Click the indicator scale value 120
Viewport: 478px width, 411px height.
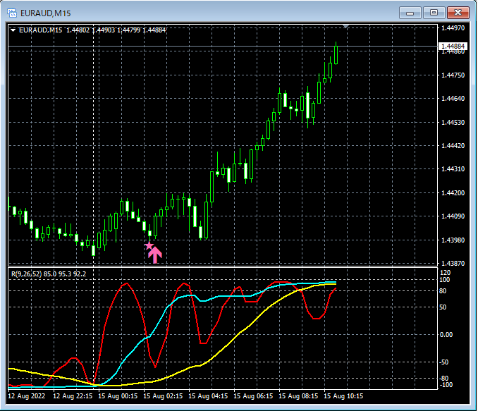445,273
